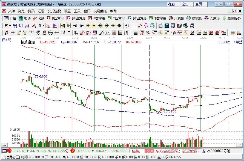Select the percent % line tool
The height and width of the screenshot is (161, 244).
(148, 33)
